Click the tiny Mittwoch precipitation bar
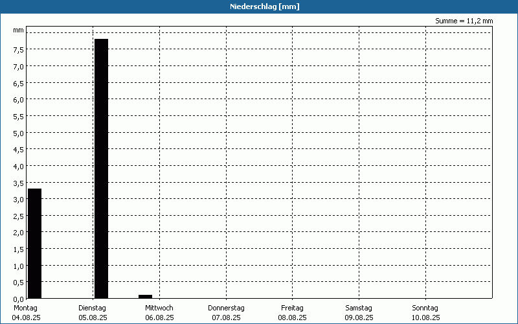This screenshot has width=518, height=324. [145, 297]
